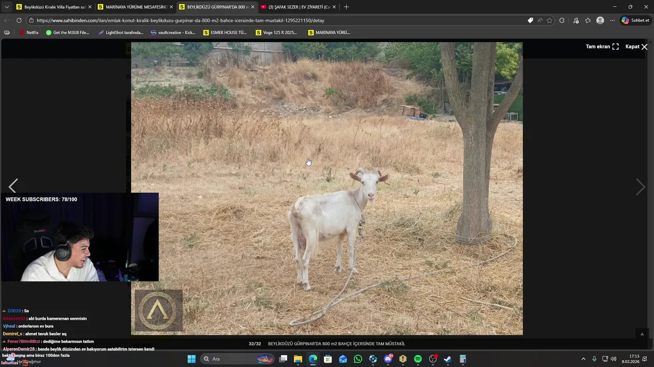Click the photo caption BEYLİKDÜZÜ GÜRPINAR'DA 800 m2
Screen dimensions: 654x367
pyautogui.click(x=336, y=344)
